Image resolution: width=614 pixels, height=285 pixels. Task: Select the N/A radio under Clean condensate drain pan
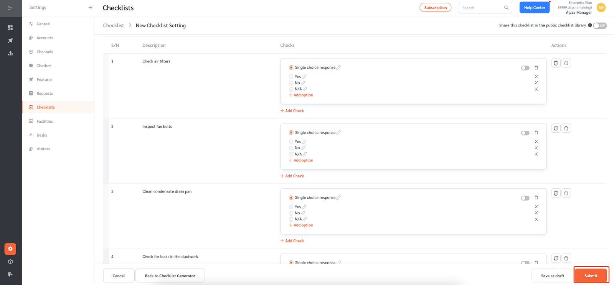[291, 219]
